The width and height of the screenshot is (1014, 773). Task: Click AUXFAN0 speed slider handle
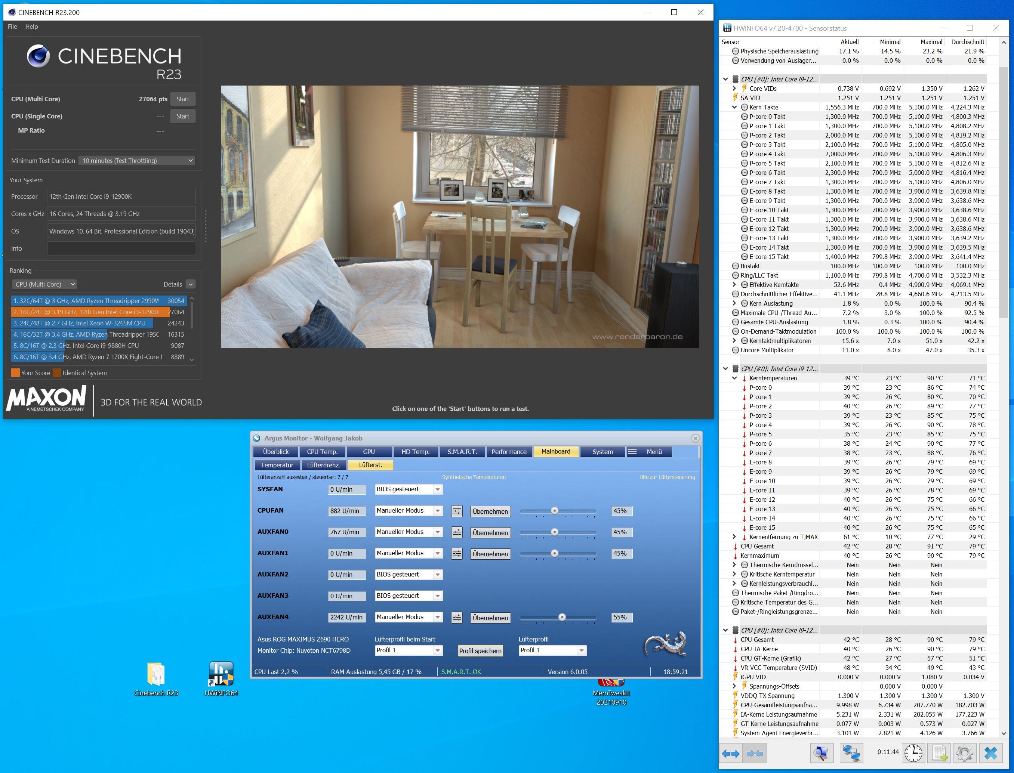click(x=555, y=532)
